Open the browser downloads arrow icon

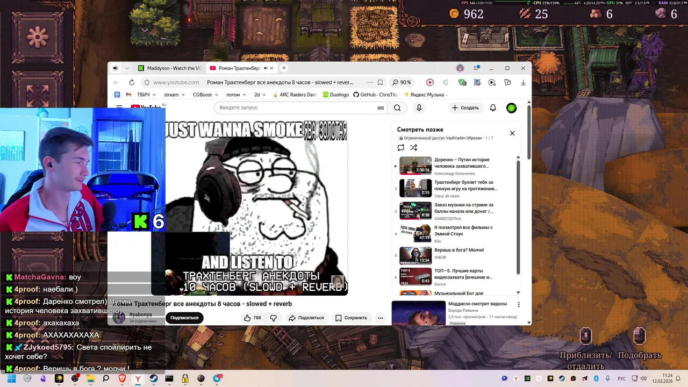tap(523, 82)
